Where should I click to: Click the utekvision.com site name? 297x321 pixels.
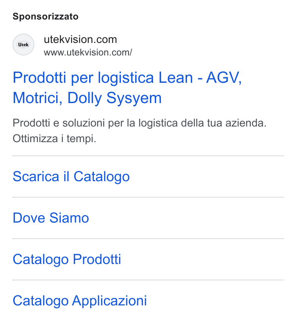point(80,39)
